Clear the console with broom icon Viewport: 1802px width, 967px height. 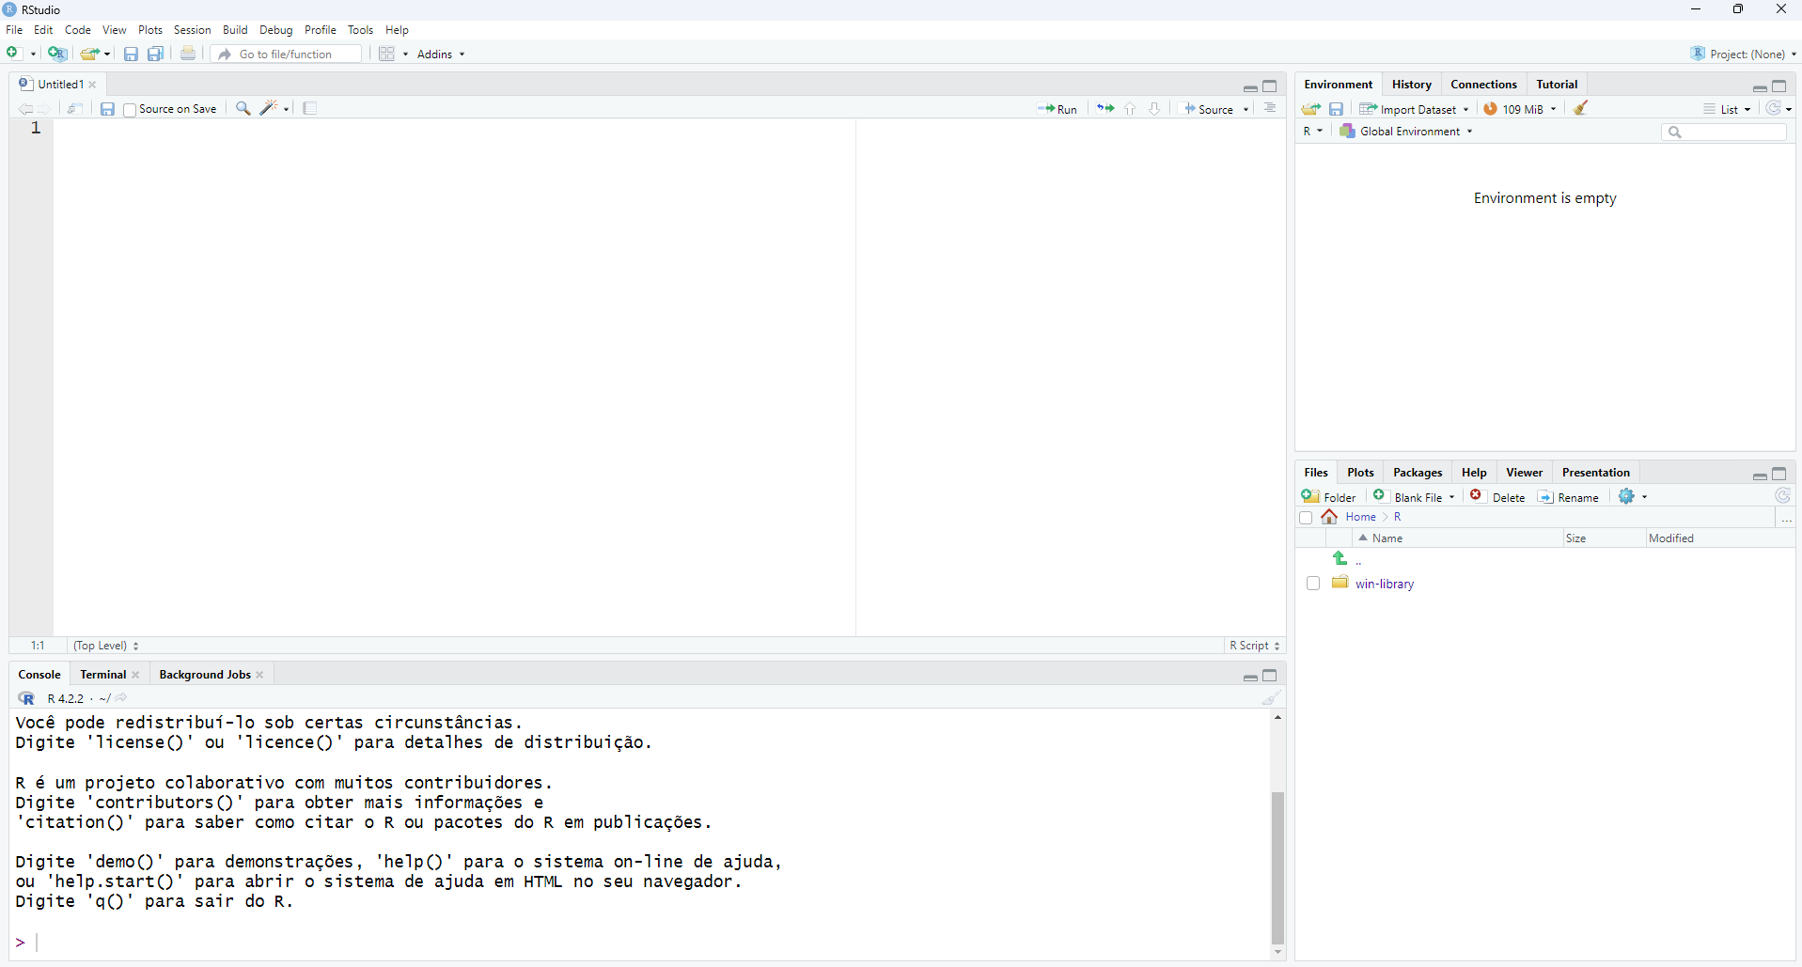coord(1271,698)
